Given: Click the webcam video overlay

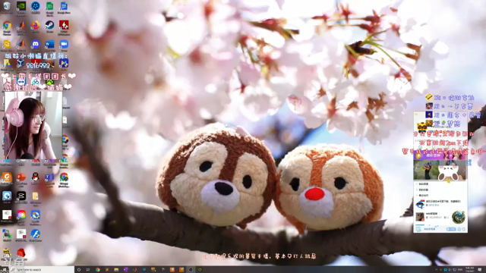Looking at the screenshot, I should coord(33,125).
